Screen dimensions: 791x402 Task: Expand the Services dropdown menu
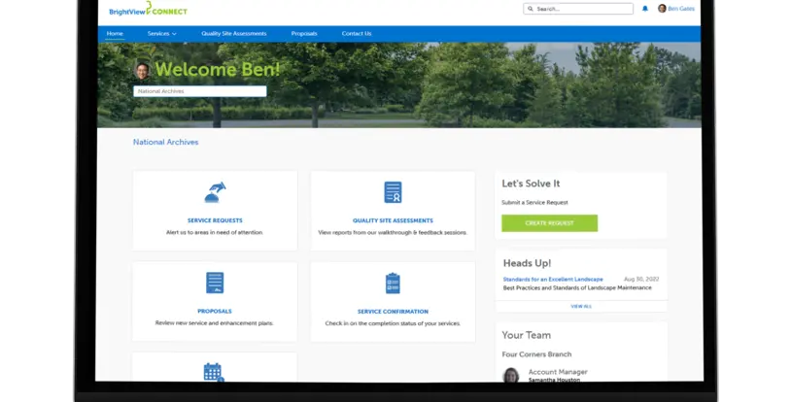pyautogui.click(x=162, y=33)
